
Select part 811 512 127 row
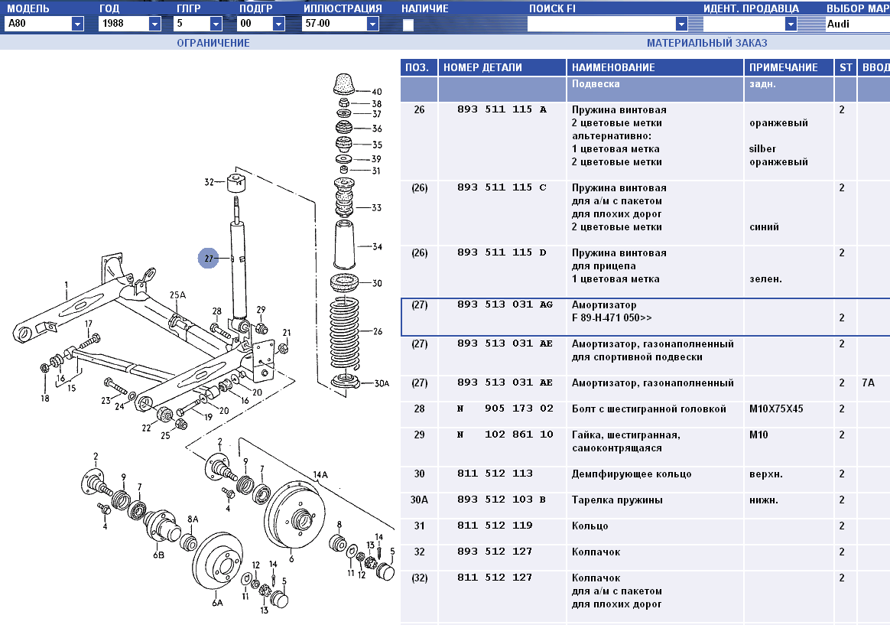pyautogui.click(x=645, y=597)
